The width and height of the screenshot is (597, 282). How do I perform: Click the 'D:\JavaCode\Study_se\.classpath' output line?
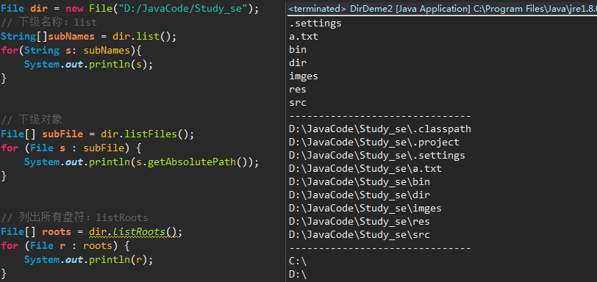pos(380,129)
